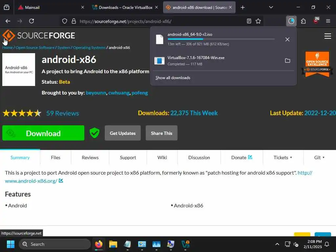Open pofeng's profile link
The image size is (336, 252).
tap(140, 93)
